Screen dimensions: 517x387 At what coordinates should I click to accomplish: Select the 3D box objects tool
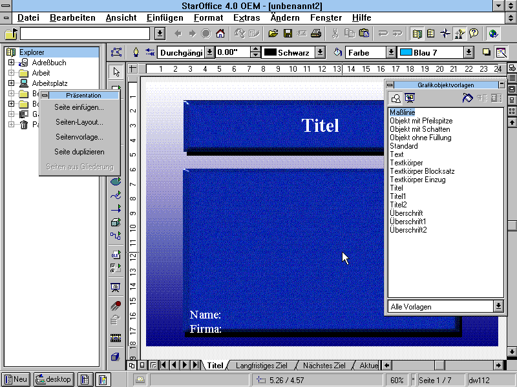(116, 222)
